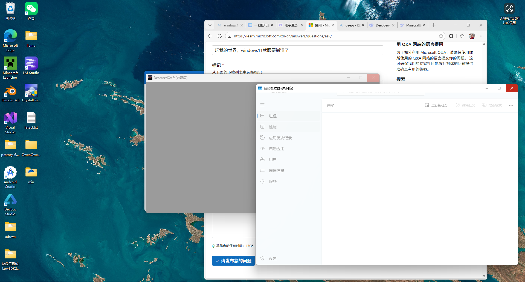
Task: Open 启动应用 section in Task Manager
Action: pyautogui.click(x=276, y=149)
